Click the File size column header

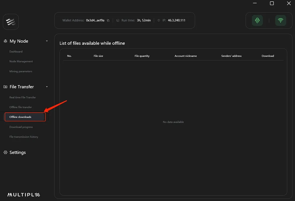tap(98, 56)
